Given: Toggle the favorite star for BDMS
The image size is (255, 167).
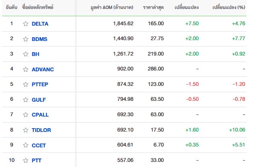Looking at the screenshot, I should (x=26, y=39).
